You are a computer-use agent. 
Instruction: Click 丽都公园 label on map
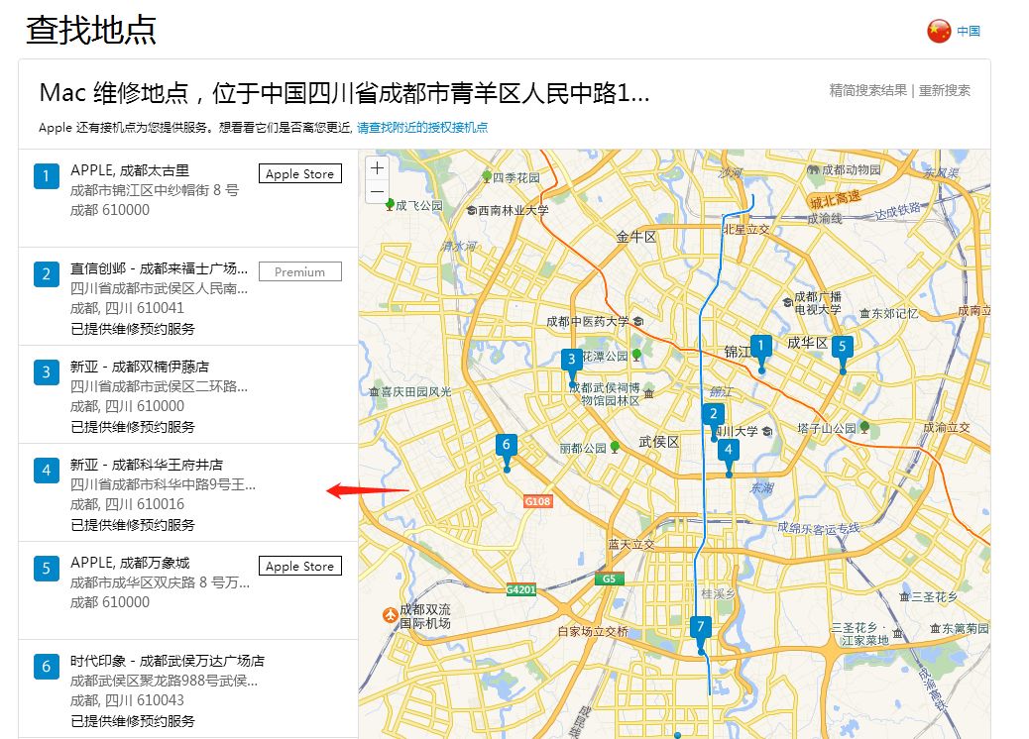point(583,449)
